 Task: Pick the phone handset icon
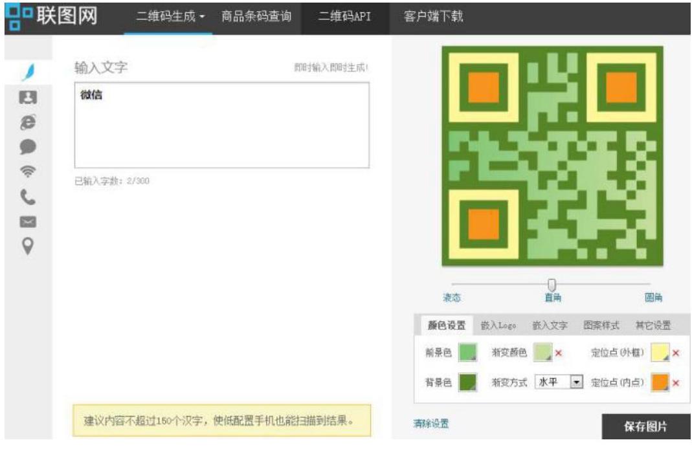28,197
